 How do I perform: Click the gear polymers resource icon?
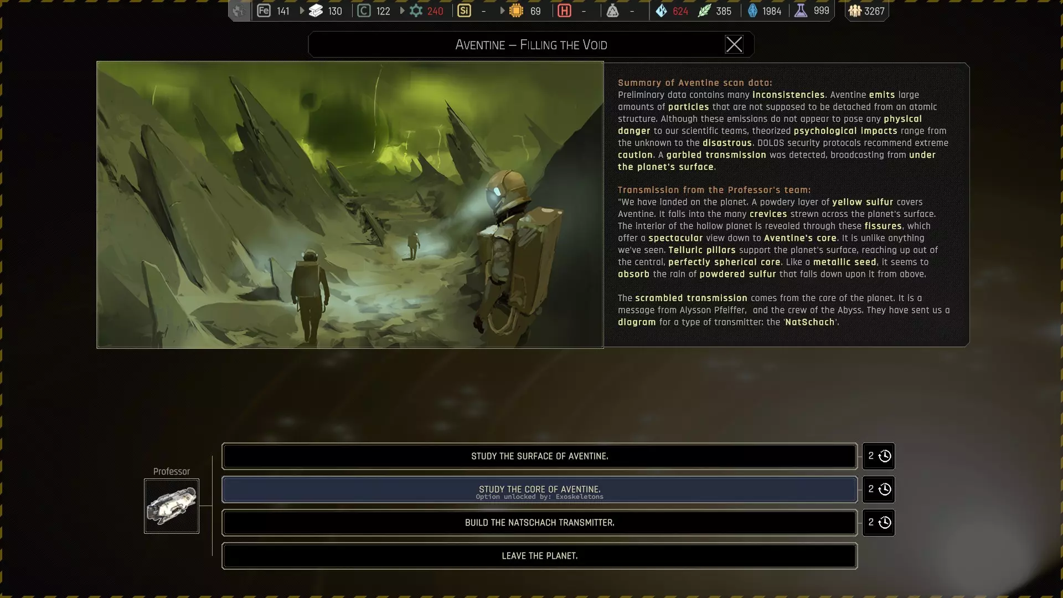[416, 11]
